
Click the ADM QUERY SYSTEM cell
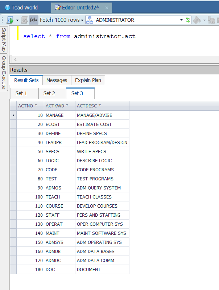(x=102, y=188)
